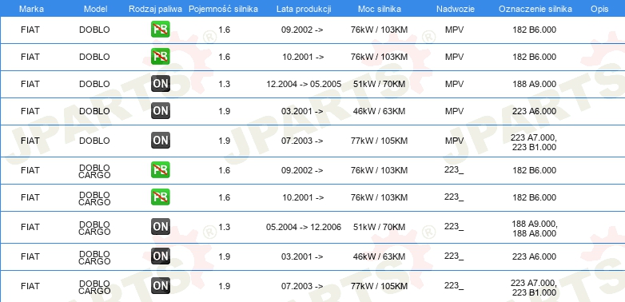Image resolution: width=625 pixels, height=302 pixels.
Task: Click the ON diesel icon for Doblo 1.3 MPV
Action: point(160,84)
